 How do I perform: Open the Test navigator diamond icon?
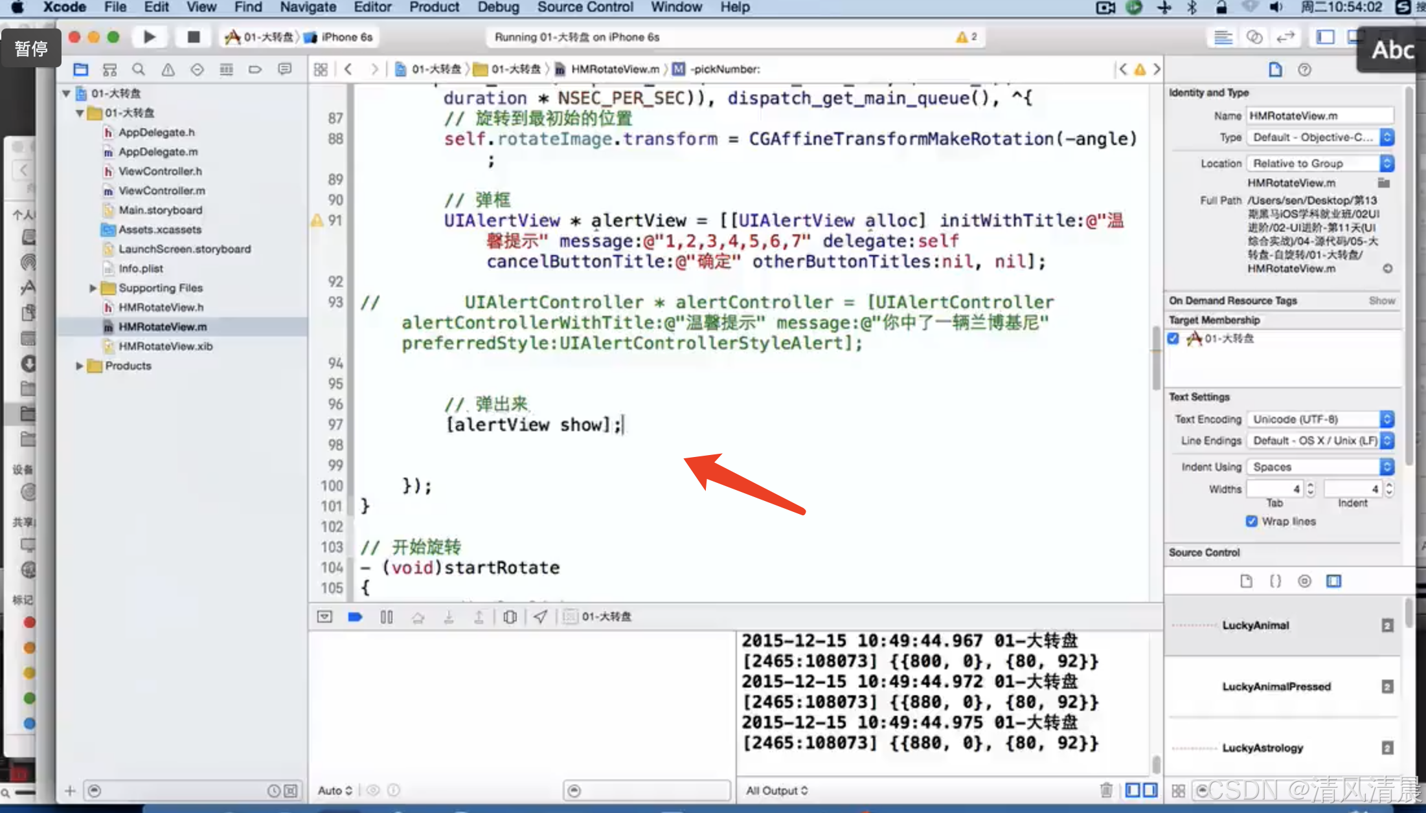click(197, 69)
